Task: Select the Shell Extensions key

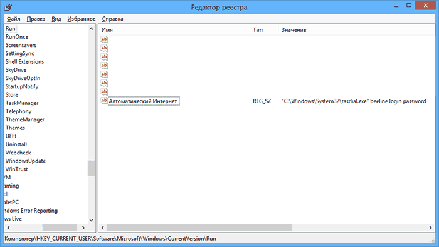Action: click(x=24, y=62)
